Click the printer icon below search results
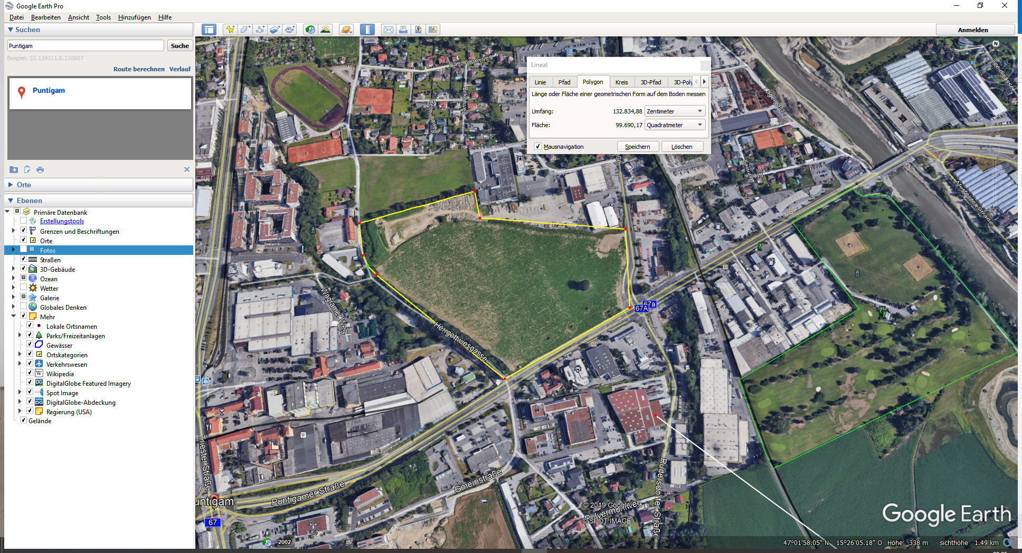 pyautogui.click(x=40, y=169)
